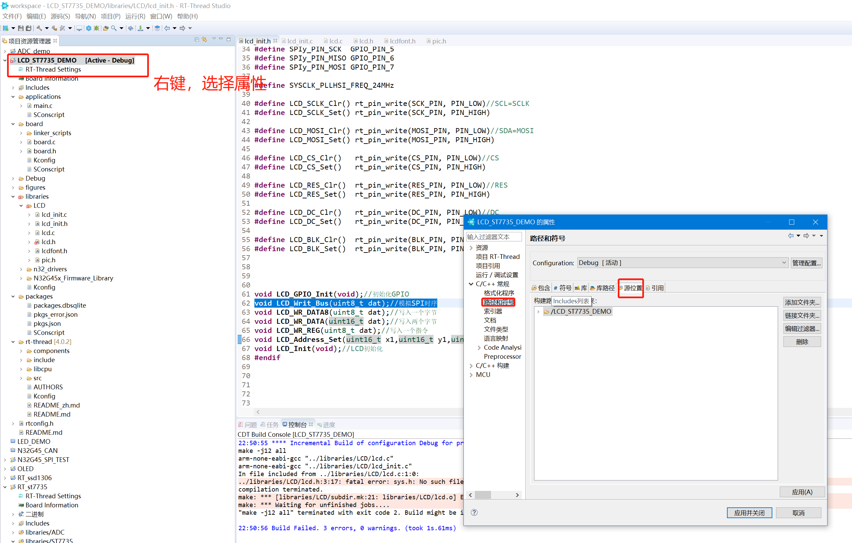This screenshot has height=543, width=852.
Task: Open the build hammer dropdown arrow
Action: (46, 28)
